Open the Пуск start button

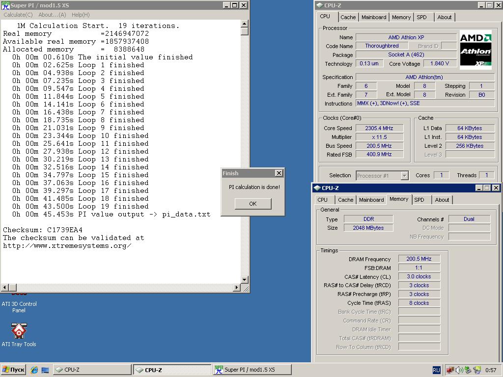(13, 370)
